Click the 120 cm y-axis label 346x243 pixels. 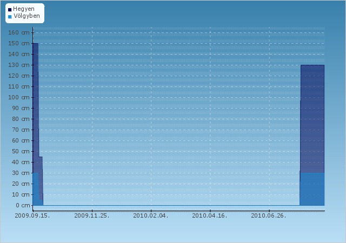coord(19,76)
